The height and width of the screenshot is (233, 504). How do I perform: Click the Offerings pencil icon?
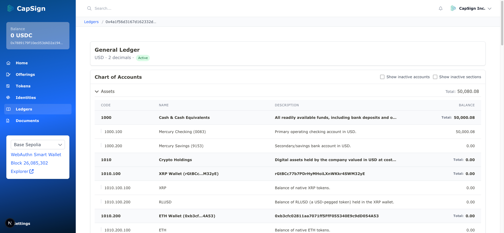(x=8, y=75)
